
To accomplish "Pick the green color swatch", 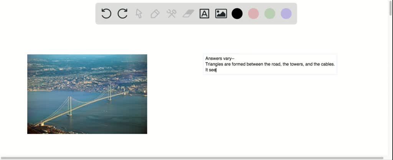I will [x=270, y=14].
